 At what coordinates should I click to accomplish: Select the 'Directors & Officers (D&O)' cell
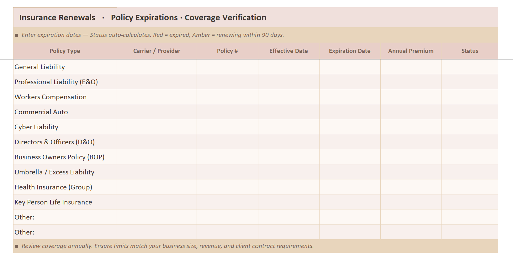point(65,142)
